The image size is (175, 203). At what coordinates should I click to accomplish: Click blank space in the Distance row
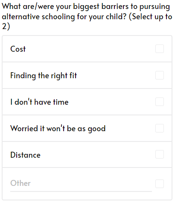point(97,155)
